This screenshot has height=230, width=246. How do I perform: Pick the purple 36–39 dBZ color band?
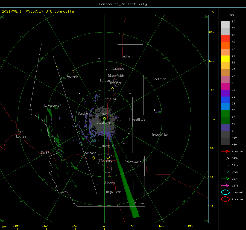tap(225, 93)
